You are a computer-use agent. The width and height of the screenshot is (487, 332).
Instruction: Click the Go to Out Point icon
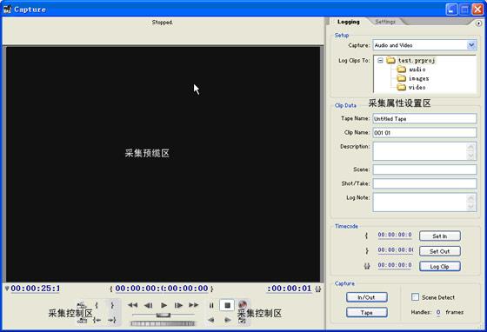click(x=112, y=320)
